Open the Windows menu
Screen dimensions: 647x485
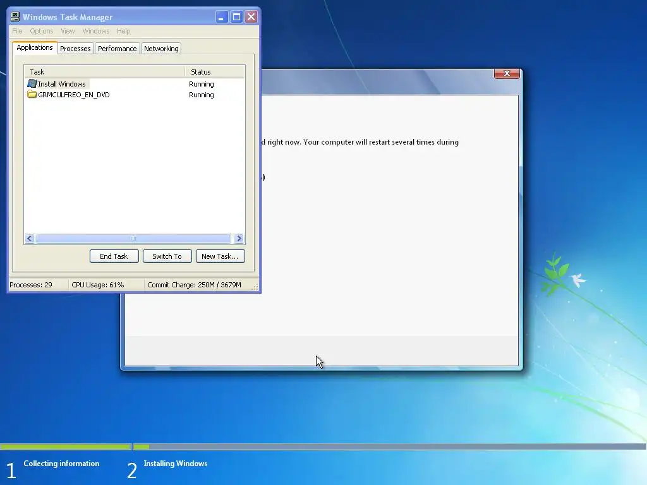[x=96, y=31]
